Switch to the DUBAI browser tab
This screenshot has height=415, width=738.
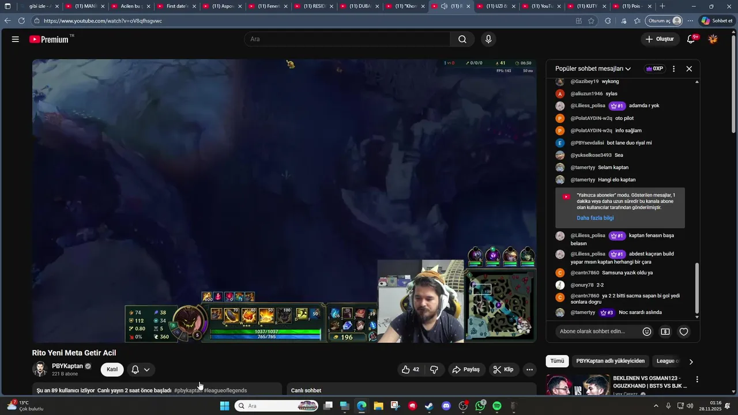coord(359,6)
